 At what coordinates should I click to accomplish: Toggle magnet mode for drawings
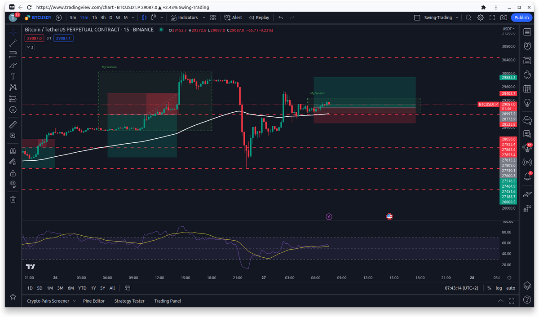coord(13,151)
